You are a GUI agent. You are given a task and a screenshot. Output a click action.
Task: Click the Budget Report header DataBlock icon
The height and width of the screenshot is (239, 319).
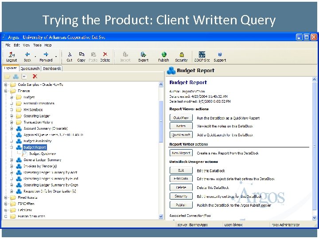click(171, 70)
